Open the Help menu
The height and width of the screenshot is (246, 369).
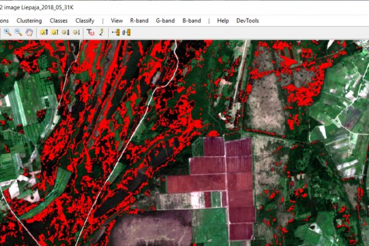[x=223, y=20]
